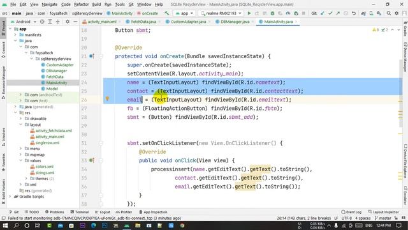The width and height of the screenshot is (408, 230).
Task: Commit changes using the Git checkmark icon
Action: (330, 13)
